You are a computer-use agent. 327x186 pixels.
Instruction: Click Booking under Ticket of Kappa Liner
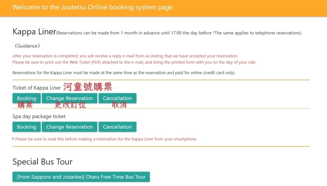click(26, 98)
